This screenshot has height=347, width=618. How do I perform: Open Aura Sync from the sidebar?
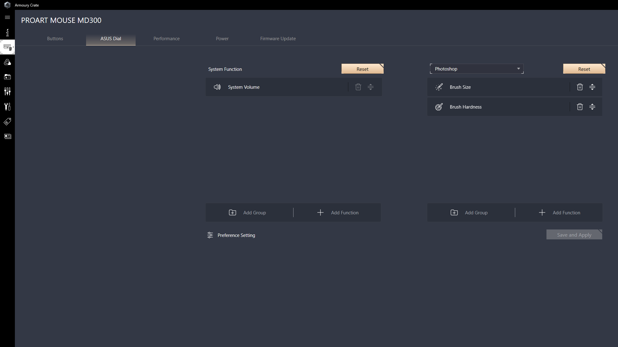[x=7, y=62]
